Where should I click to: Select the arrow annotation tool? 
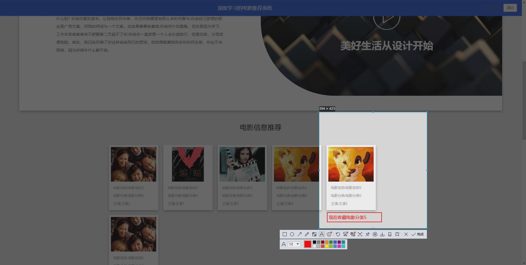point(300,234)
